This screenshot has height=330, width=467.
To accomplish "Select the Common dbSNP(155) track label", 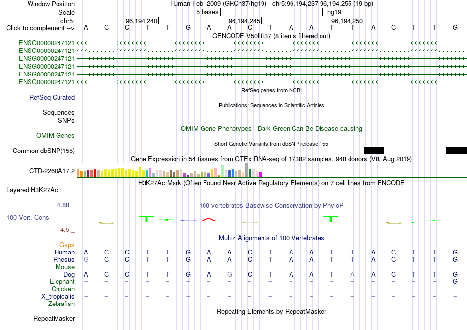I will pyautogui.click(x=44, y=151).
